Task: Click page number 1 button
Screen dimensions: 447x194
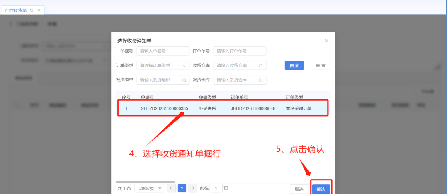Action: [182, 188]
